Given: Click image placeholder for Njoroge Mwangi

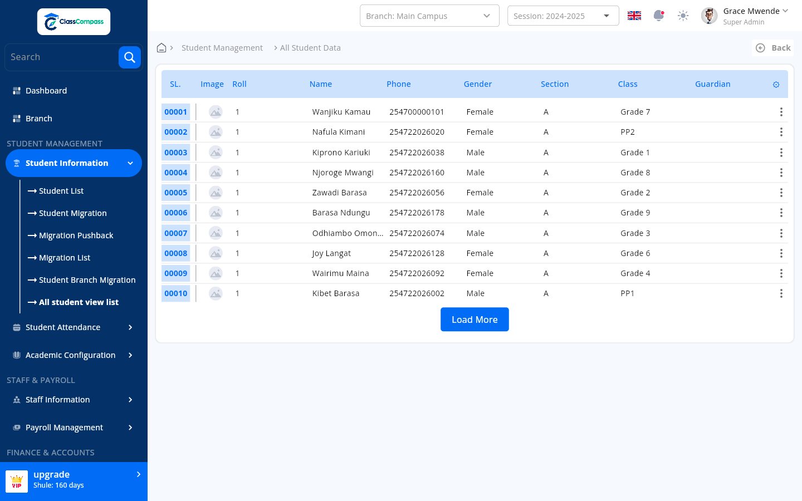Looking at the screenshot, I should 216,173.
